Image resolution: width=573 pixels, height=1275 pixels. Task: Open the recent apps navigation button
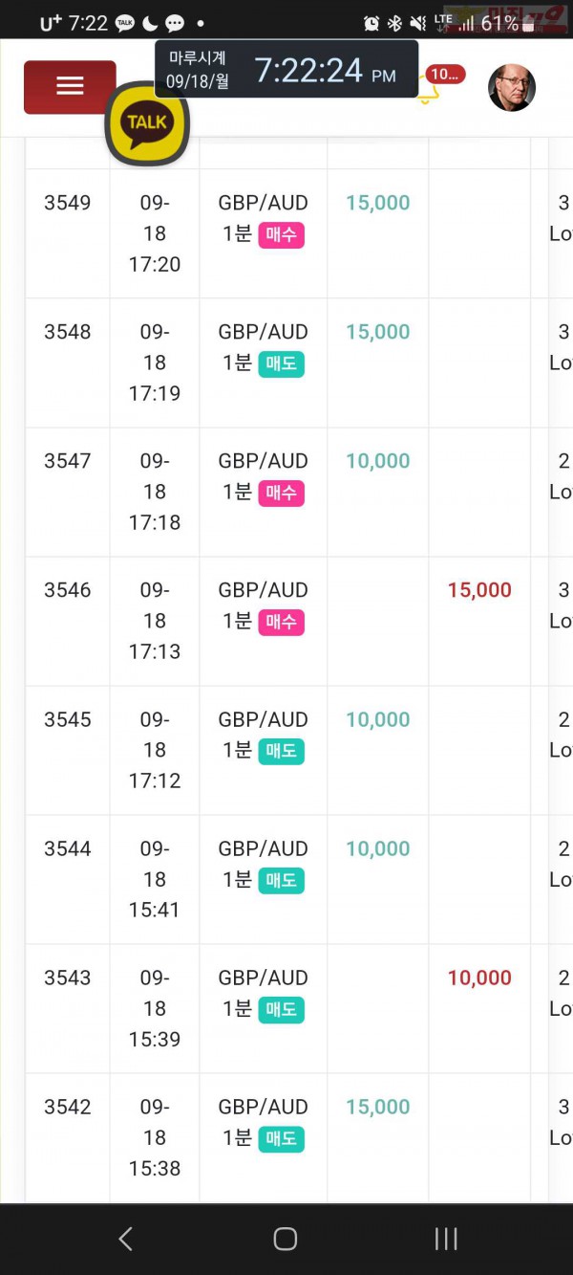[446, 1239]
